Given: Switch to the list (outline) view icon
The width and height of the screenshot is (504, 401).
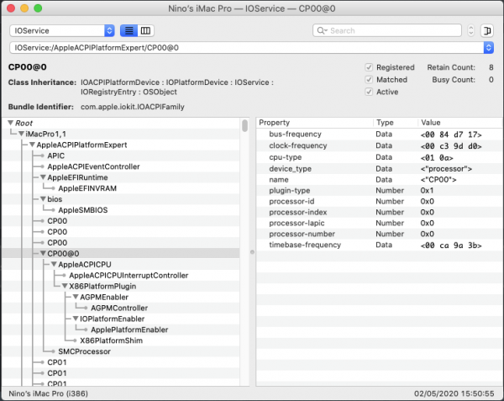Looking at the screenshot, I should [x=129, y=30].
